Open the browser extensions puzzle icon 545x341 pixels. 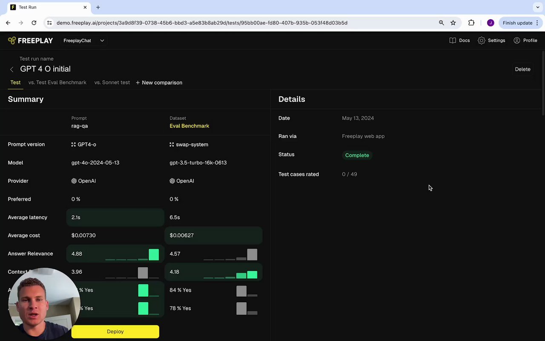(x=471, y=23)
